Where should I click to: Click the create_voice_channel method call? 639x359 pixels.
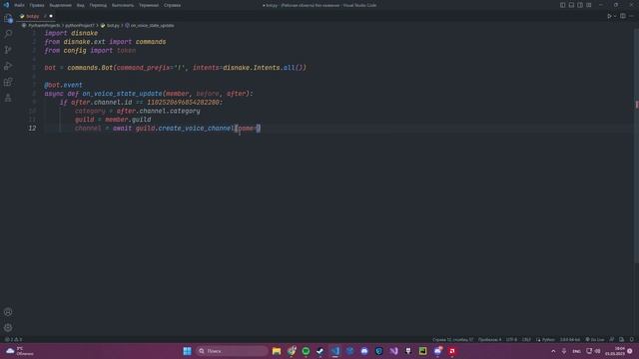(x=196, y=129)
